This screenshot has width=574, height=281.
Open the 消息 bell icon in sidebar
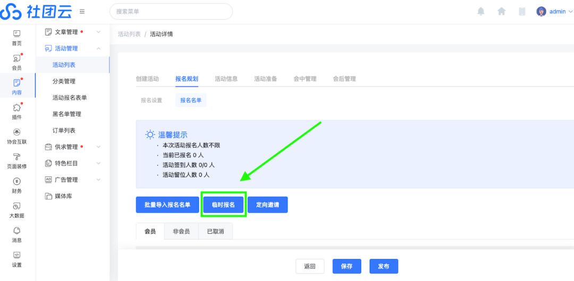[x=17, y=231]
